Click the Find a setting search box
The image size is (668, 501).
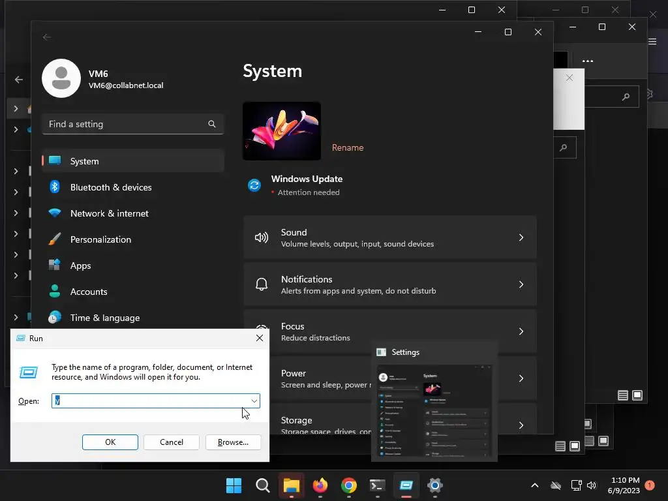(x=133, y=124)
